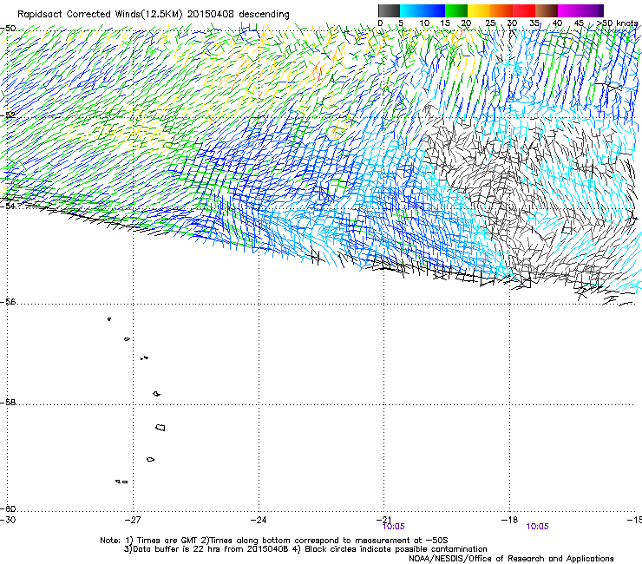Click the legend scale label '35'
This screenshot has width=642, height=564.
click(x=534, y=23)
